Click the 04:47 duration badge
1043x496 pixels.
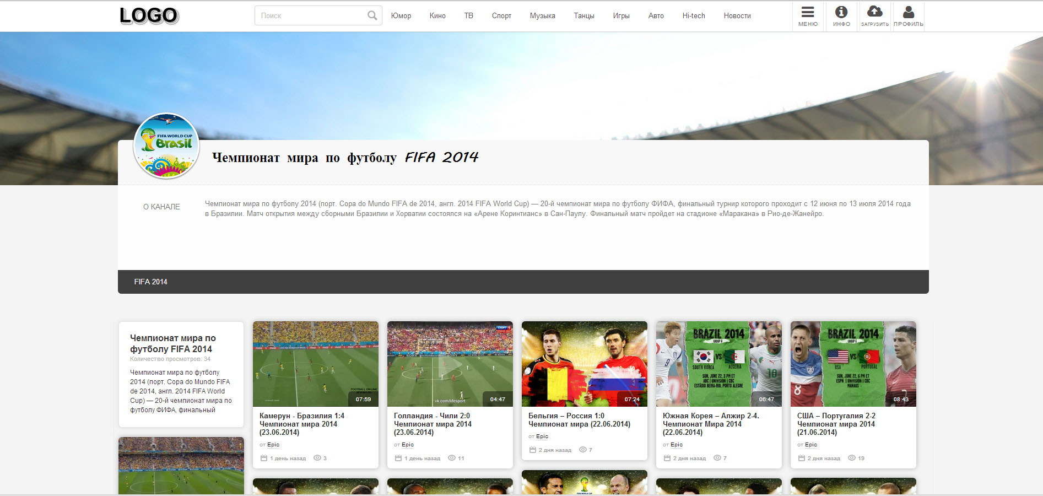(498, 399)
